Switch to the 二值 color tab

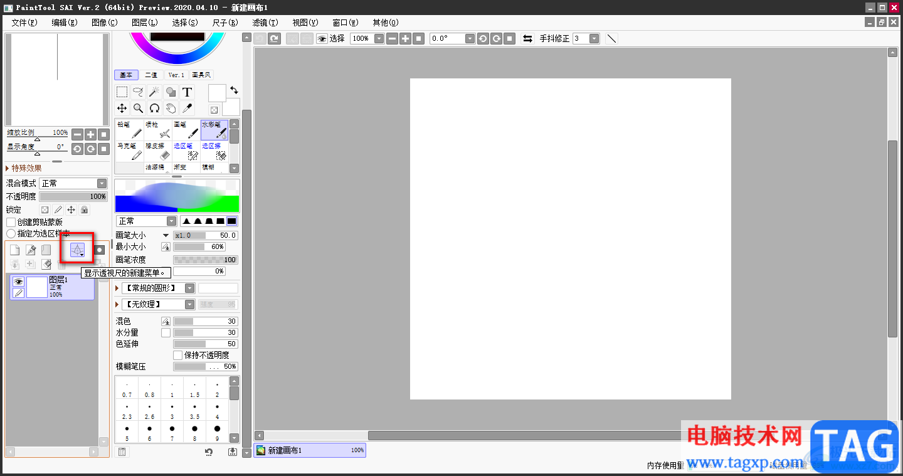[151, 75]
